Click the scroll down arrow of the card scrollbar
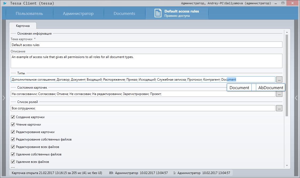This screenshot has width=300, height=178. pos(287,165)
